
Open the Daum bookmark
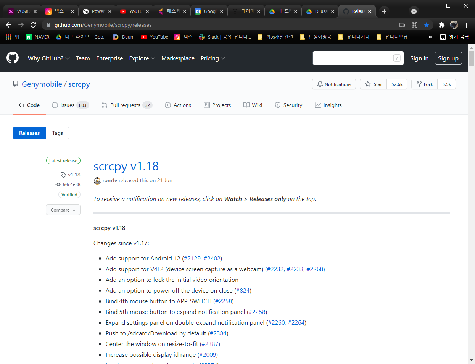pyautogui.click(x=124, y=37)
